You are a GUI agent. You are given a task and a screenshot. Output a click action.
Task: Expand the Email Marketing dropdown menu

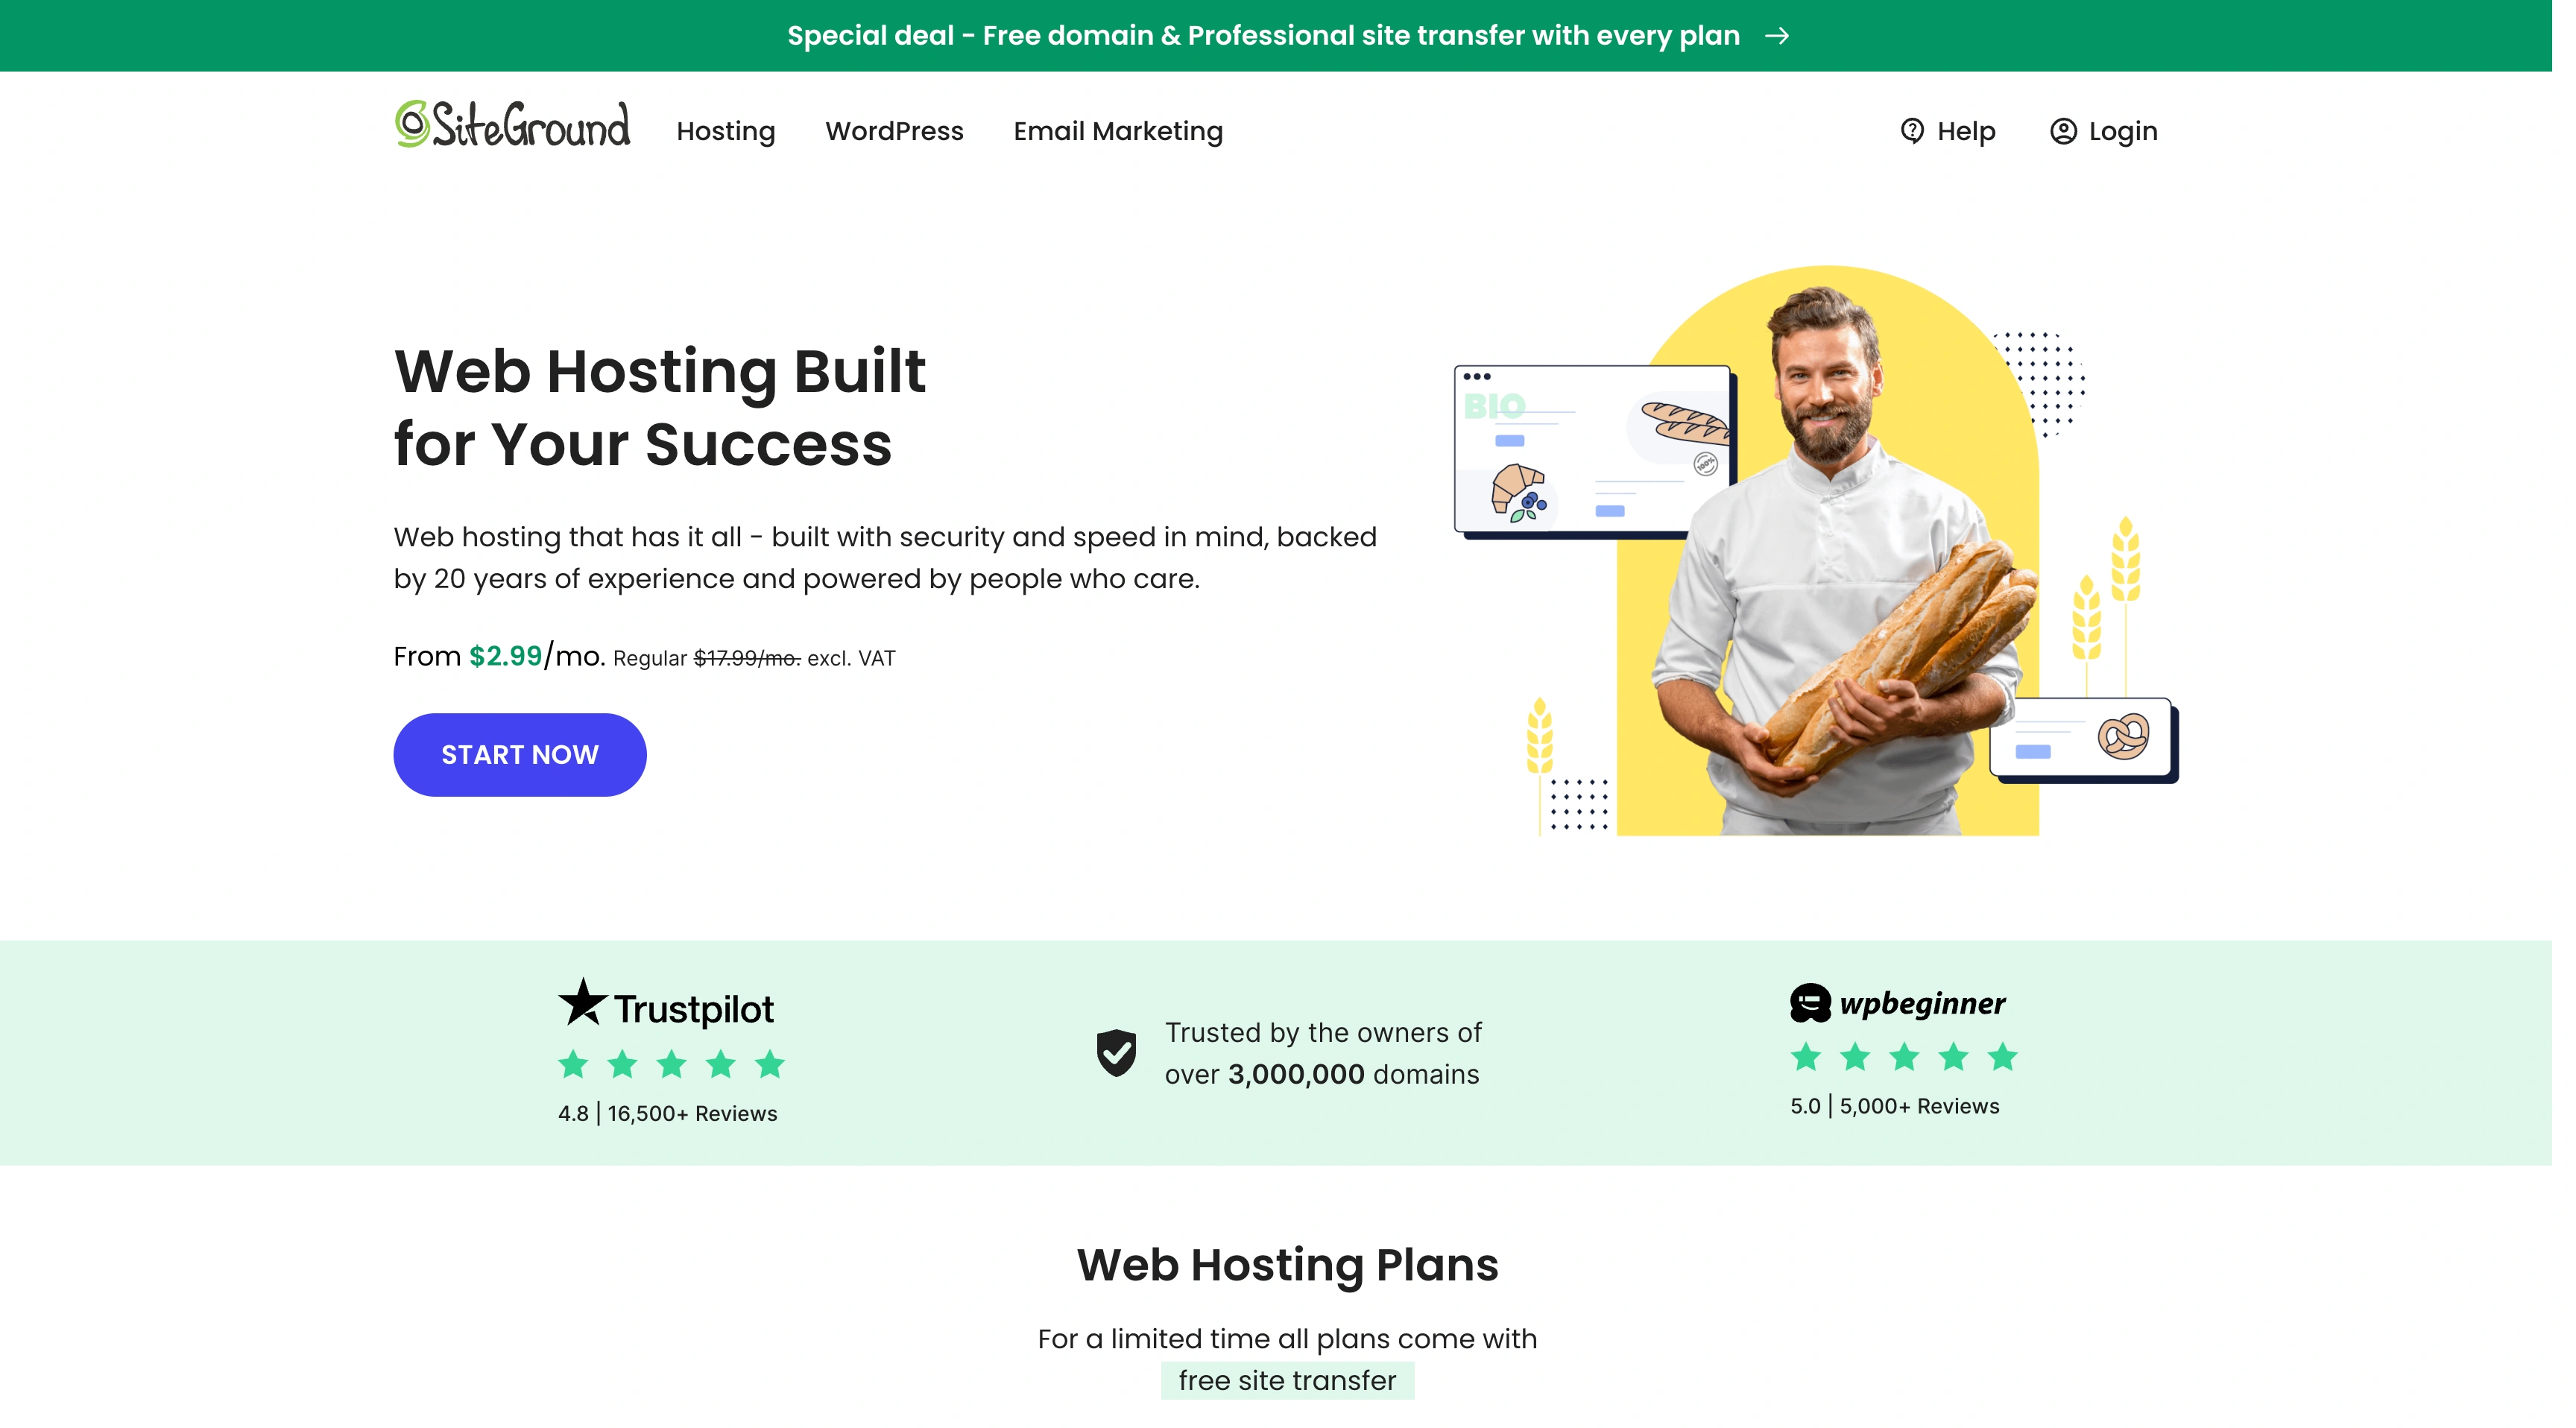(x=1118, y=130)
